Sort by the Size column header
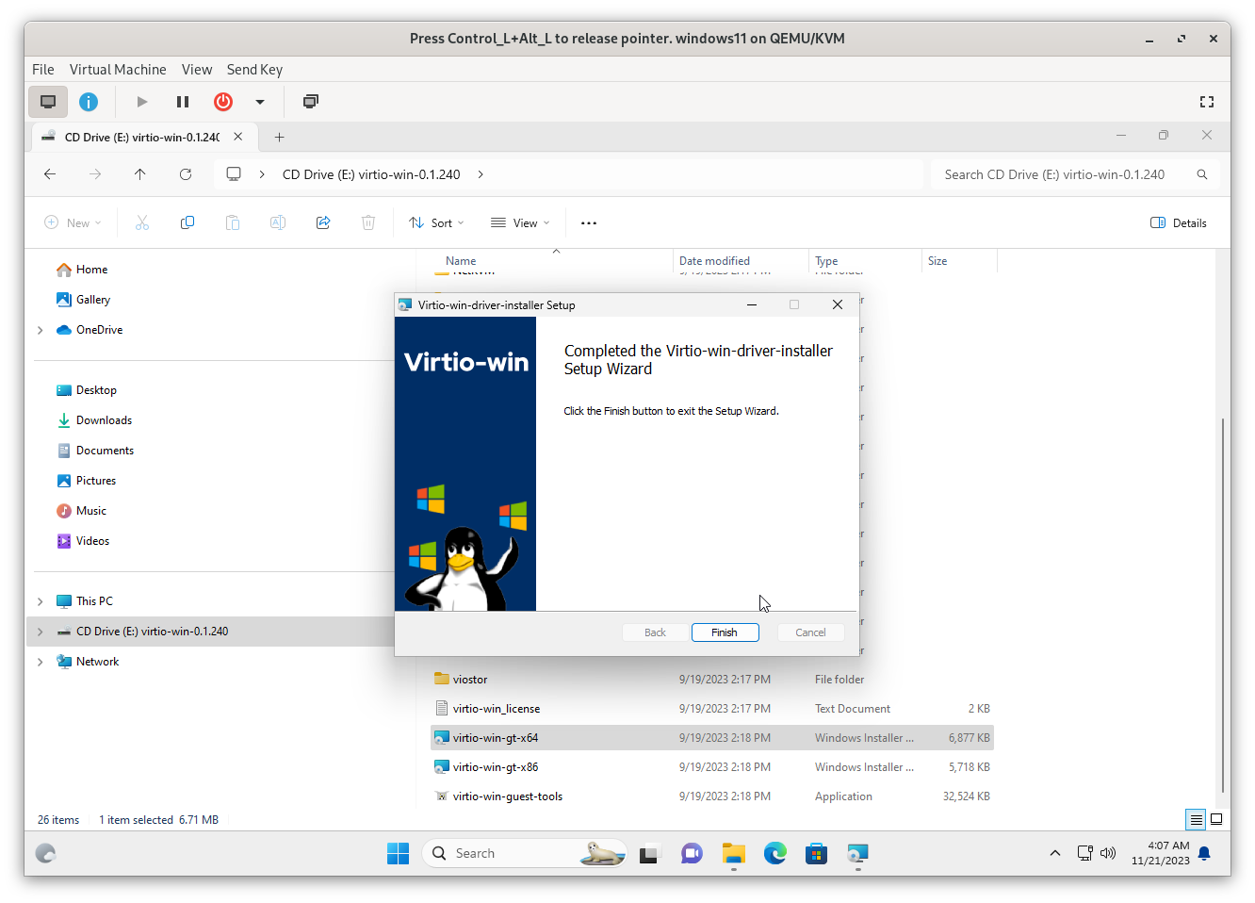Viewport: 1255px width, 903px height. (x=937, y=261)
